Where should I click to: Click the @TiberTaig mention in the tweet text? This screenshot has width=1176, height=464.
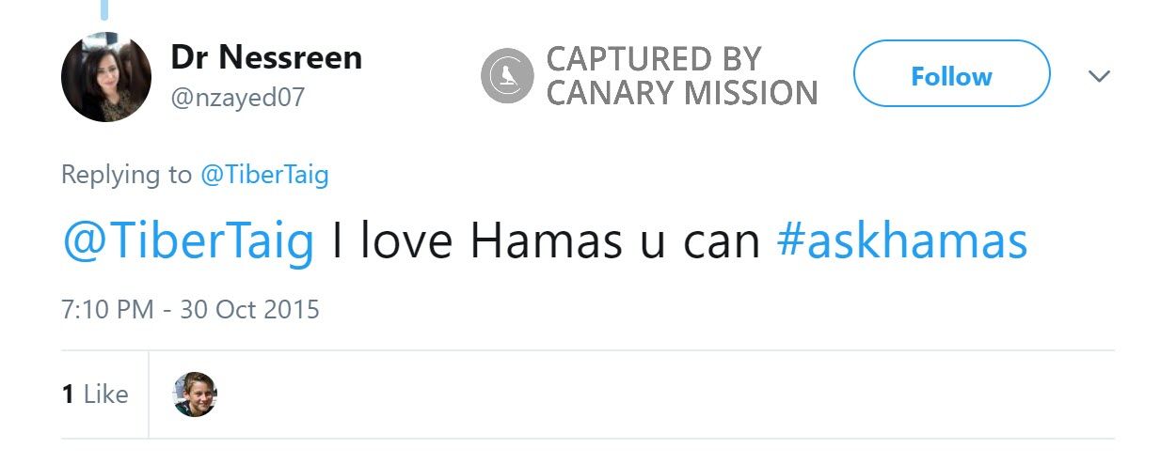[188, 242]
